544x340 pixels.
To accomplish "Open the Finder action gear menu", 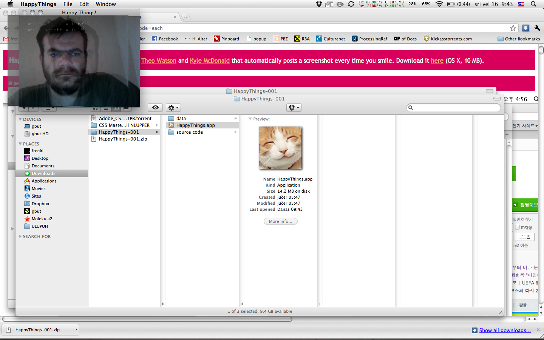I will (x=173, y=108).
